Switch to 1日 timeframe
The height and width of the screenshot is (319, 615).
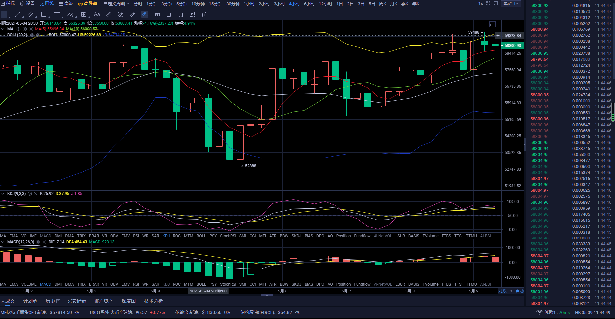click(340, 4)
